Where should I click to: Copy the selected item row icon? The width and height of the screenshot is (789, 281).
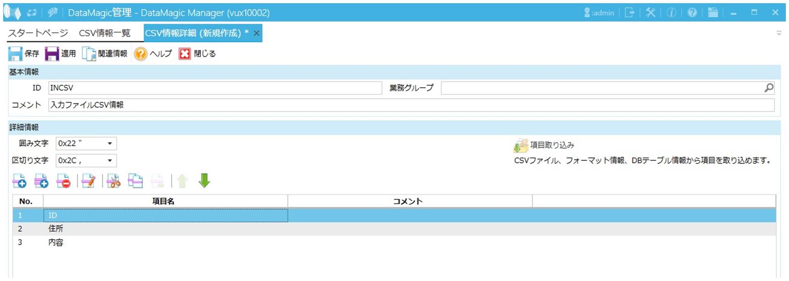(135, 181)
